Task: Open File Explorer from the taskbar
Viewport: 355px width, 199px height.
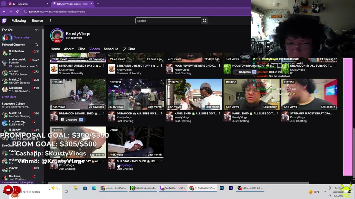Action: [x=76, y=188]
